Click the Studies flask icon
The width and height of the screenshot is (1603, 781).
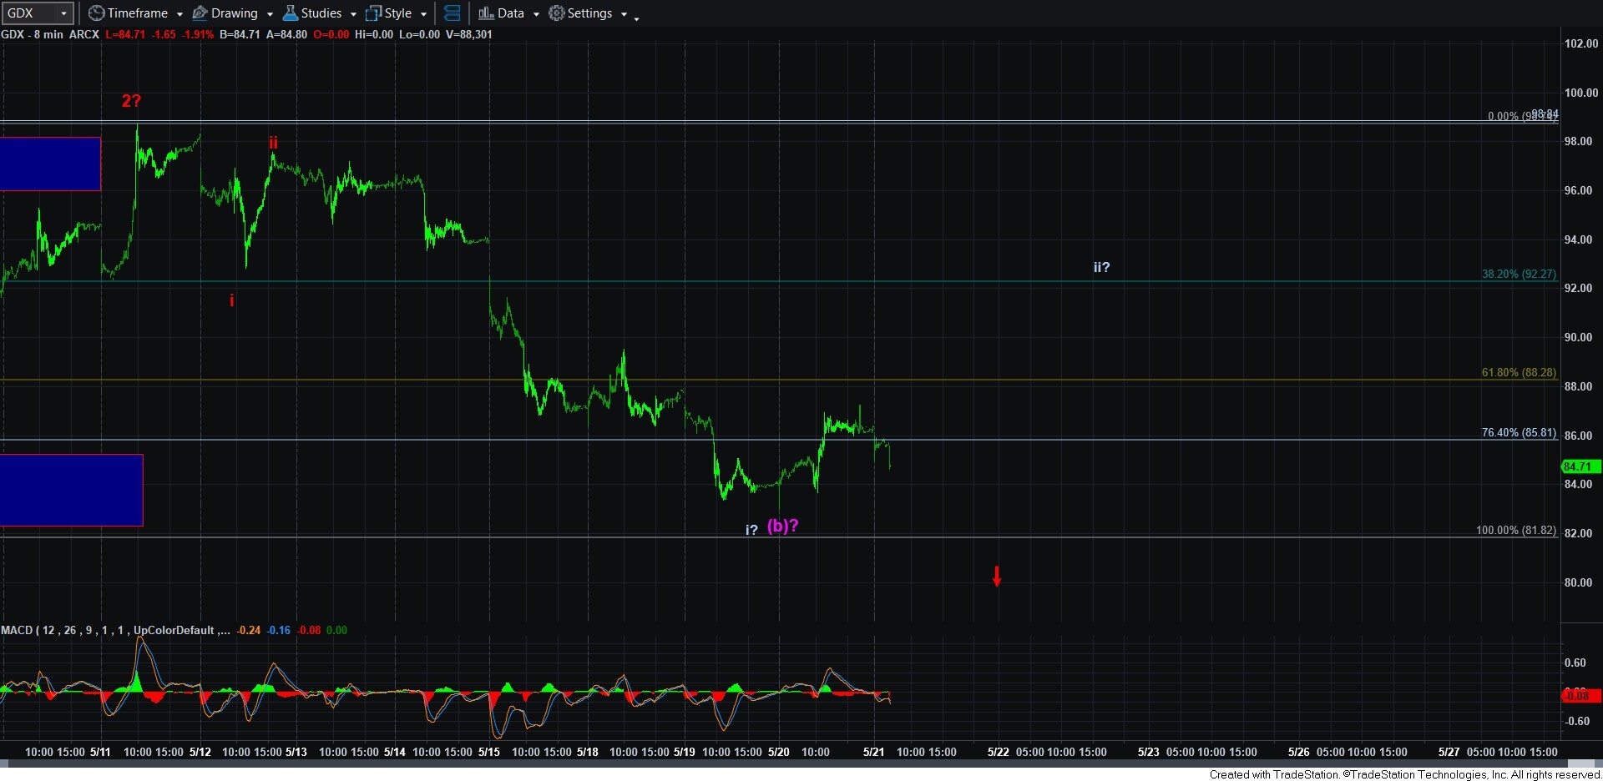point(291,13)
